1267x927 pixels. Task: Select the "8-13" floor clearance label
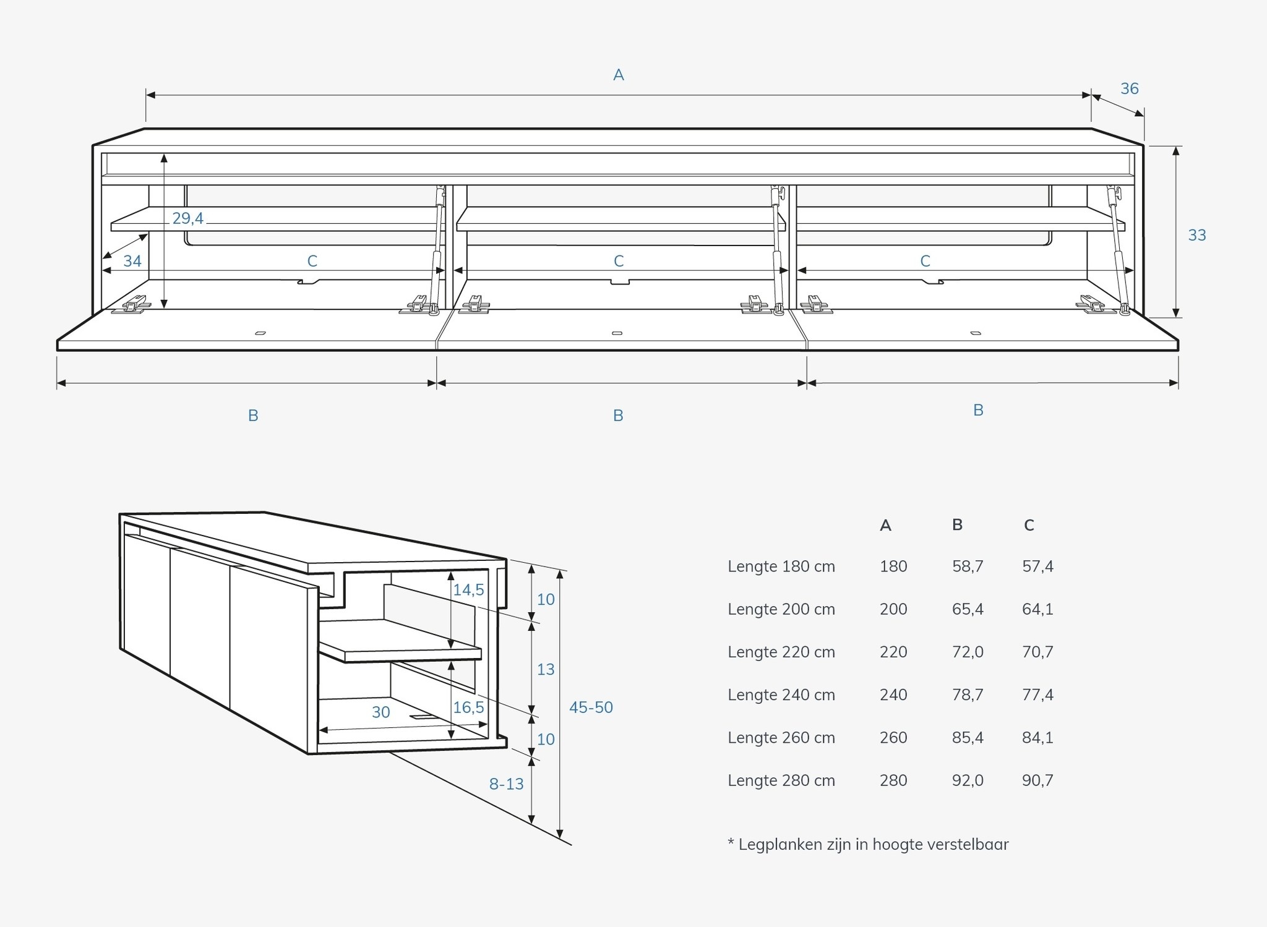(x=506, y=784)
